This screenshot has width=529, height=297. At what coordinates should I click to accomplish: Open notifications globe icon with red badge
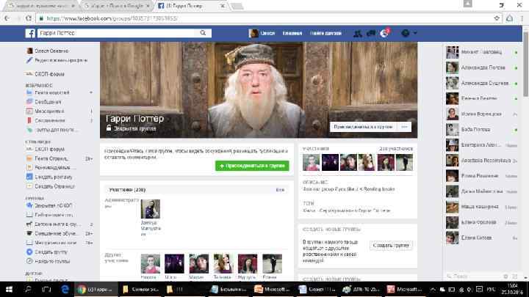coord(384,33)
